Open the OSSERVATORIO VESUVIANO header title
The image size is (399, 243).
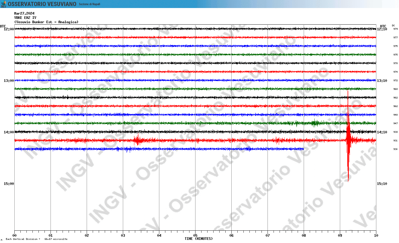[x=42, y=4]
